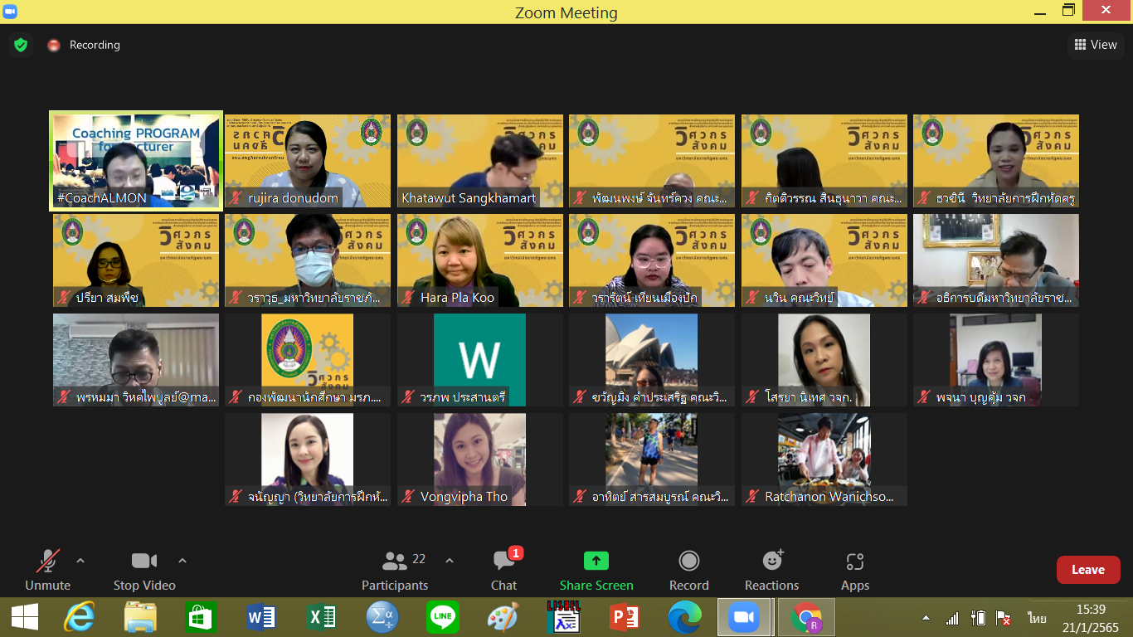Expand audio options arrow next to Unmute

pyautogui.click(x=80, y=561)
